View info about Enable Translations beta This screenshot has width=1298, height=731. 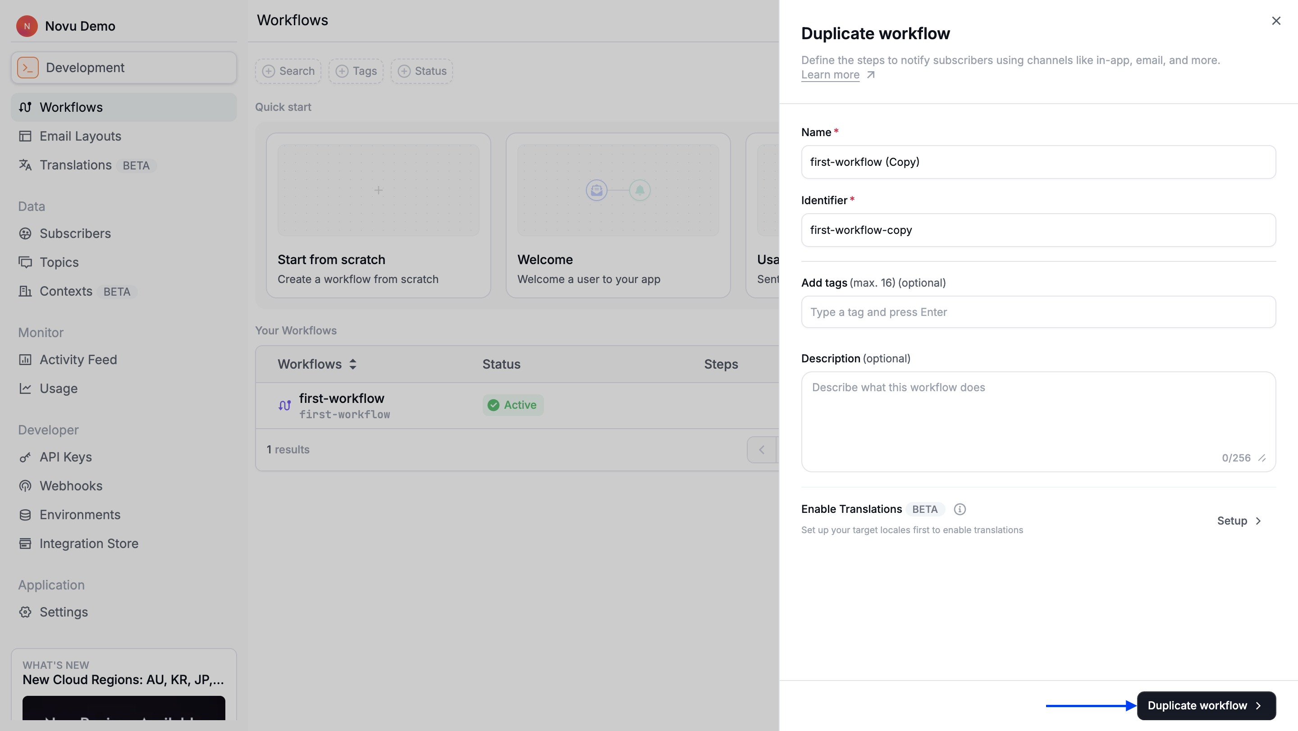point(960,509)
